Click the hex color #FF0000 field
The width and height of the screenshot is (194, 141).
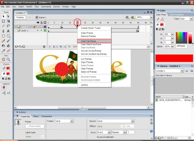(181, 46)
